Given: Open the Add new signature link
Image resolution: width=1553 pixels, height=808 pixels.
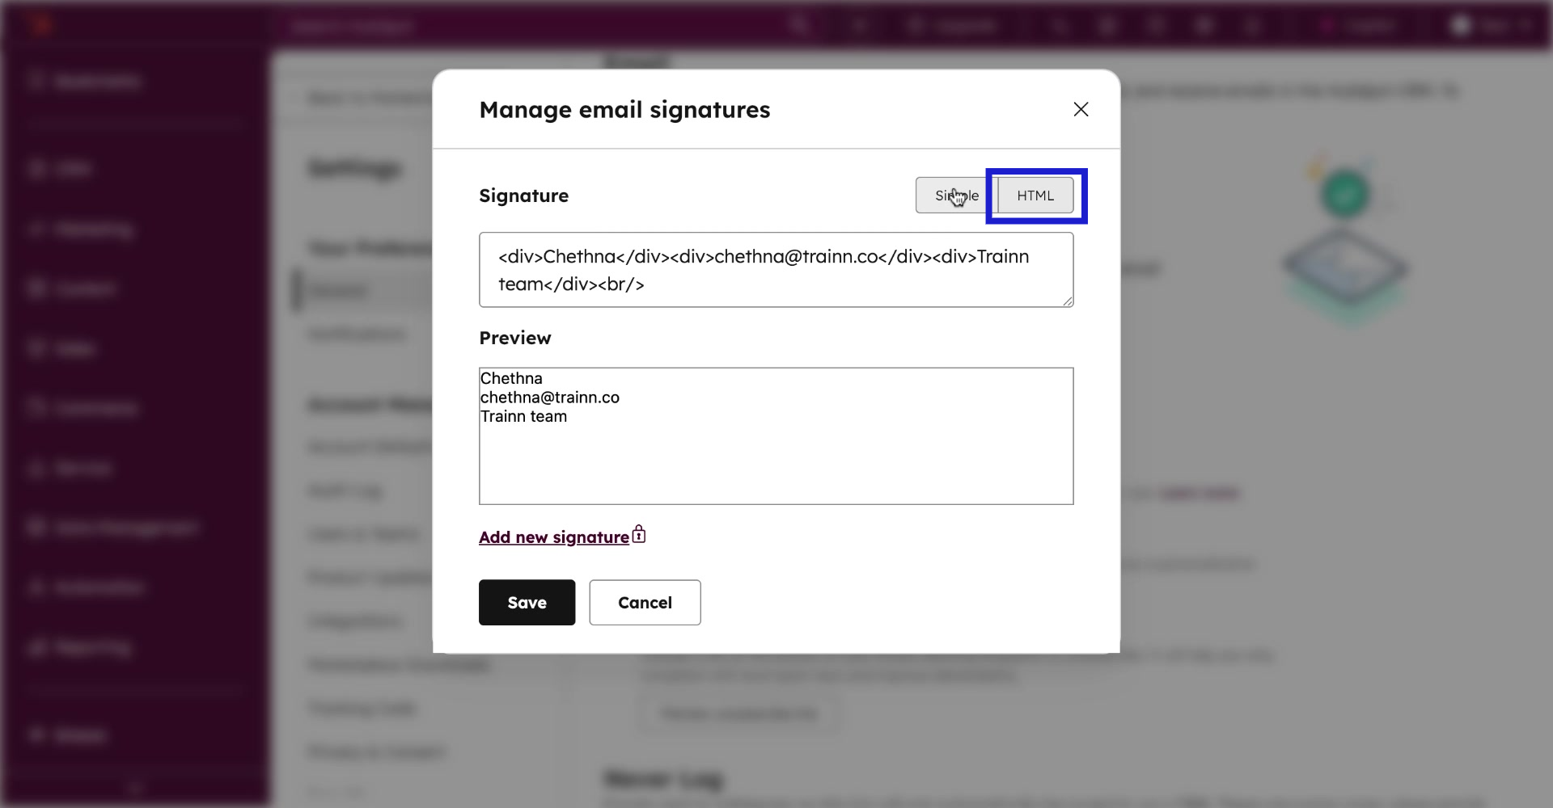Looking at the screenshot, I should click(554, 536).
